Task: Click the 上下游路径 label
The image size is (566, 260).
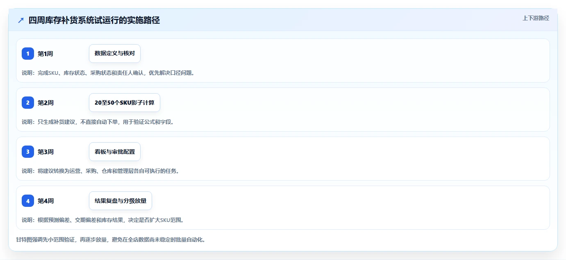Action: (536, 18)
